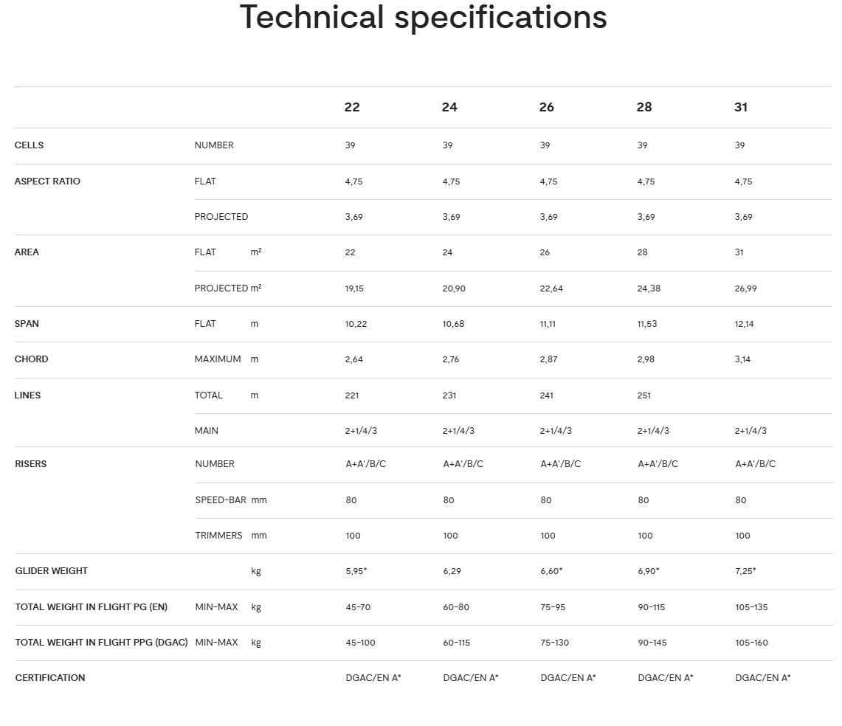This screenshot has width=842, height=726.
Task: Click the CERTIFICATION row label
Action: coord(50,678)
